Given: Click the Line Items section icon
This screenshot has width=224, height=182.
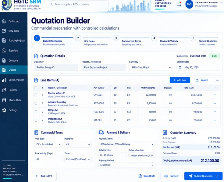Looking at the screenshot, I should [x=36, y=80].
